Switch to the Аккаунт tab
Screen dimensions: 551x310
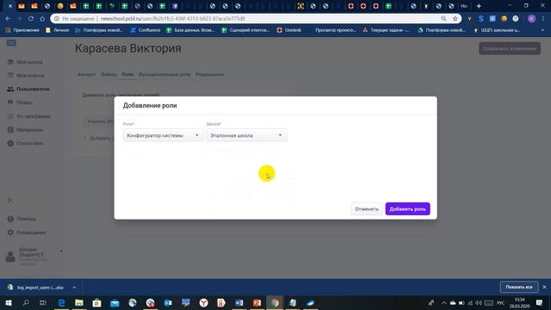(x=86, y=75)
